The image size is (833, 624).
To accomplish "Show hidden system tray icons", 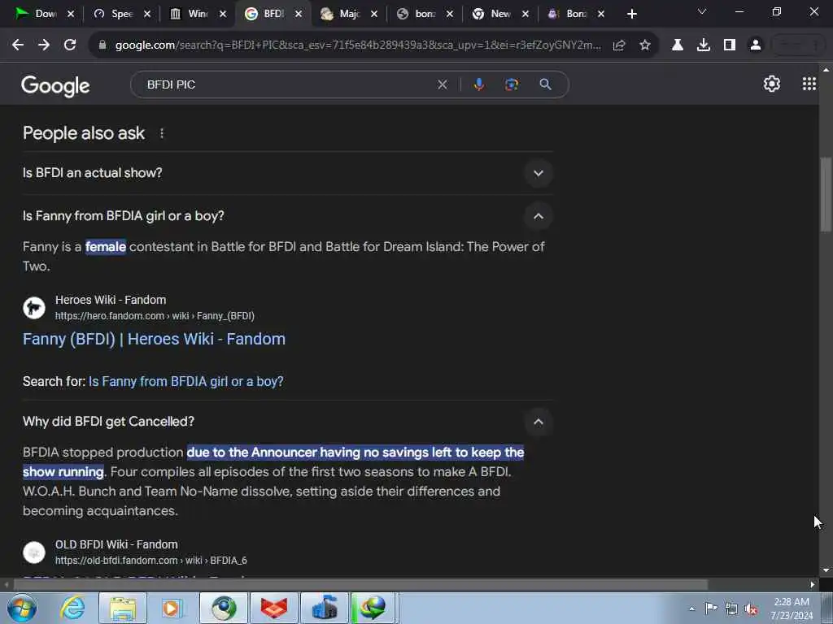I will [691, 609].
